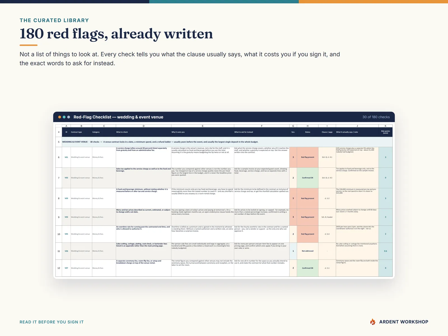The image size is (448, 336).
Task: Click the 'READ IT BEFORE YOU SIGN IT' footer text
Action: pos(52,322)
